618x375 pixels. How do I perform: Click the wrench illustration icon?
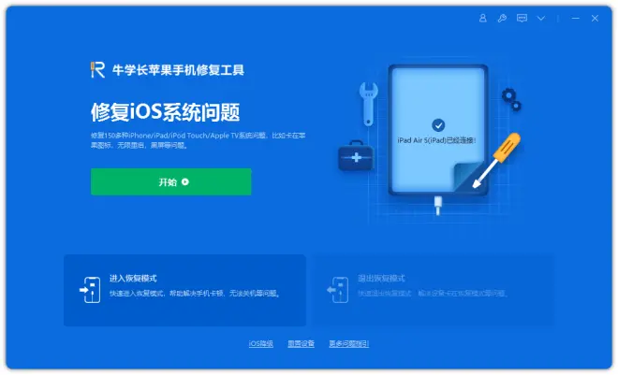tap(369, 104)
